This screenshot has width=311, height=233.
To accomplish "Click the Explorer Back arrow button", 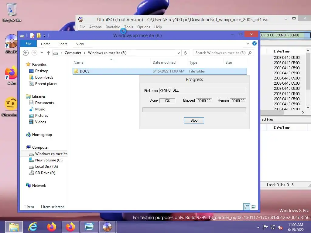I will pos(26,53).
